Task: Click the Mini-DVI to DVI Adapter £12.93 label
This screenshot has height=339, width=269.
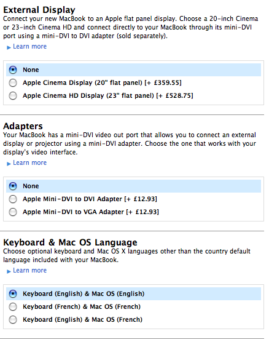Action: coord(90,199)
